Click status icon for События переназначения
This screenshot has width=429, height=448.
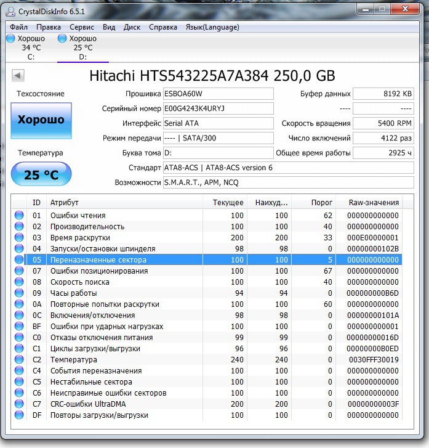tap(19, 370)
